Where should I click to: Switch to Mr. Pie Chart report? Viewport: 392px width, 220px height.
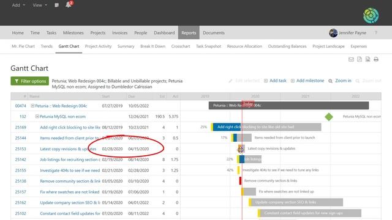tap(23, 46)
